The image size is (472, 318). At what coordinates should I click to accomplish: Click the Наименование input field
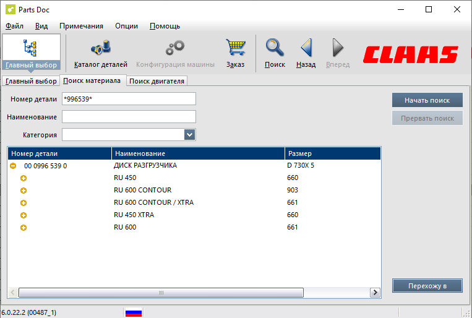click(x=129, y=117)
